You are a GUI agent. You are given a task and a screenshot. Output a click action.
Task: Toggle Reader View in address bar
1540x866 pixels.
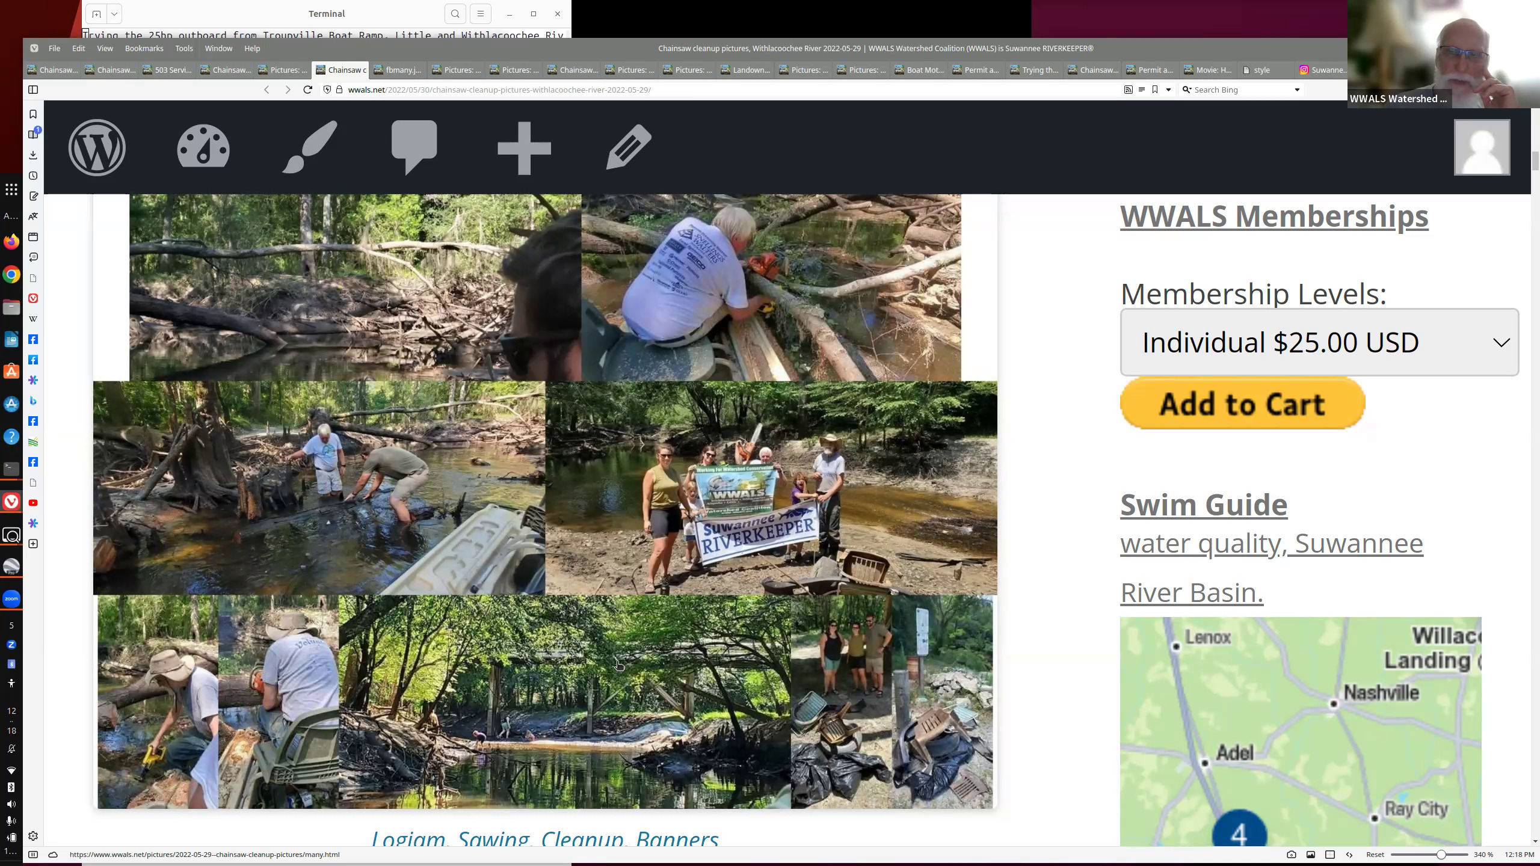[x=1142, y=90]
